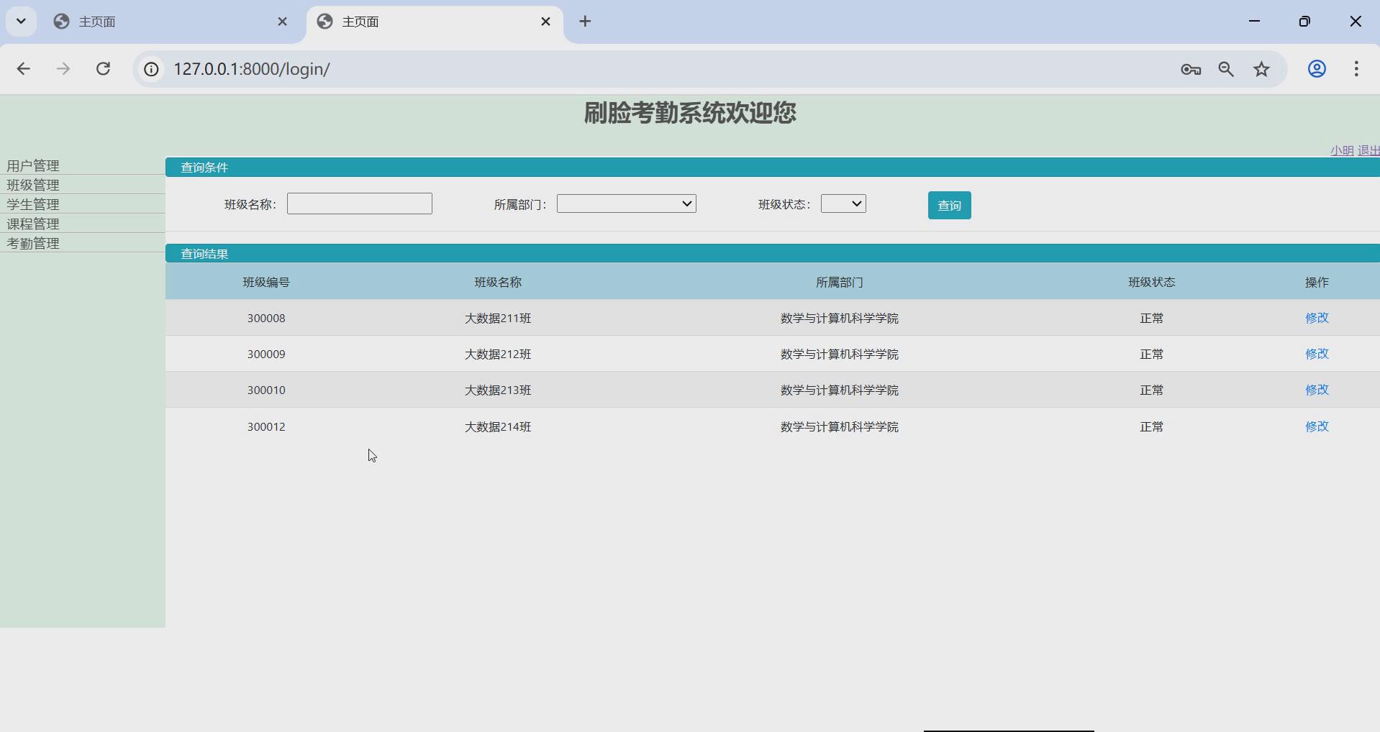Open a new tab with the plus icon

(x=585, y=22)
